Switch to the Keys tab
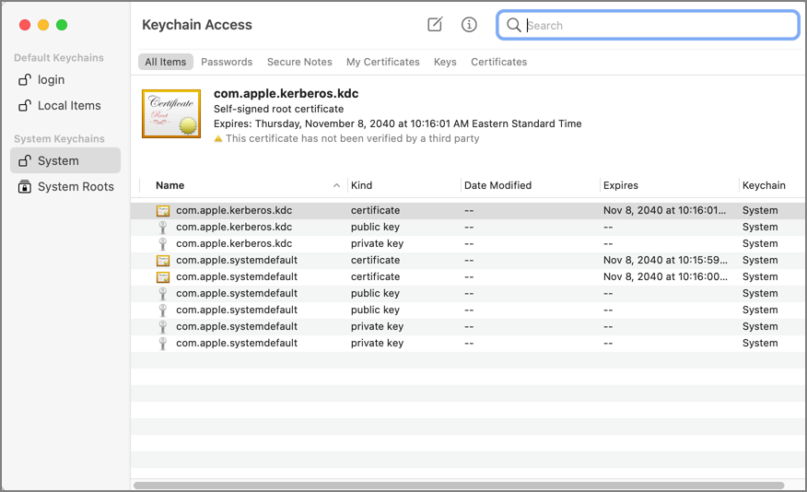807x492 pixels. click(445, 62)
